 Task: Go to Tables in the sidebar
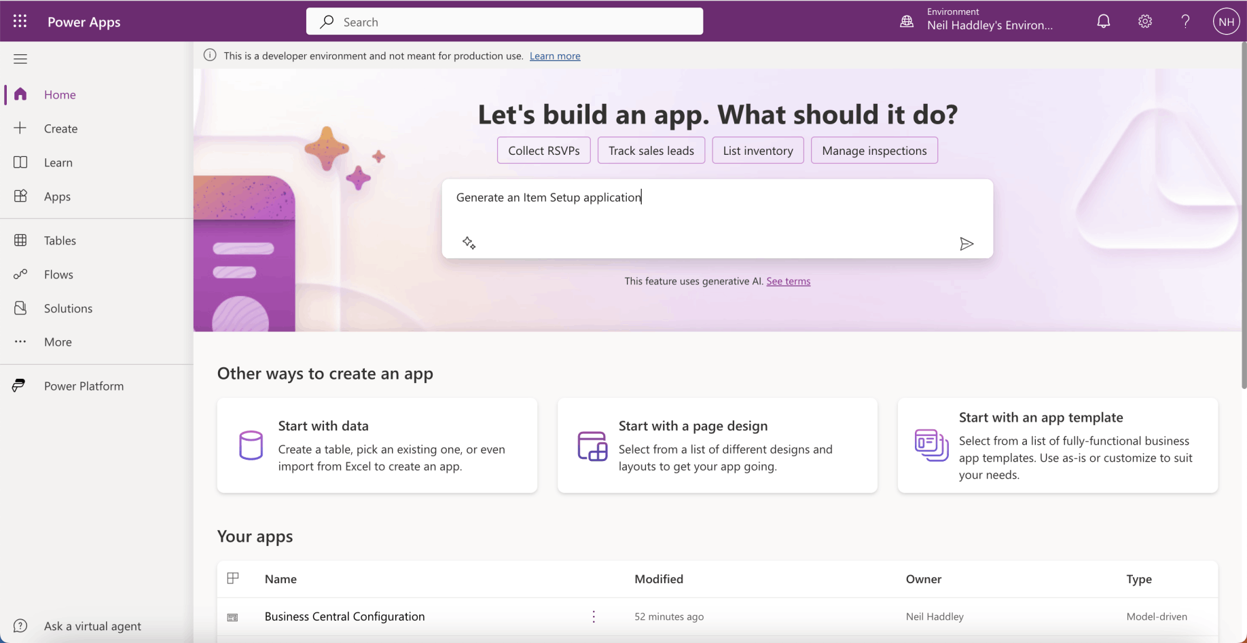coord(60,240)
